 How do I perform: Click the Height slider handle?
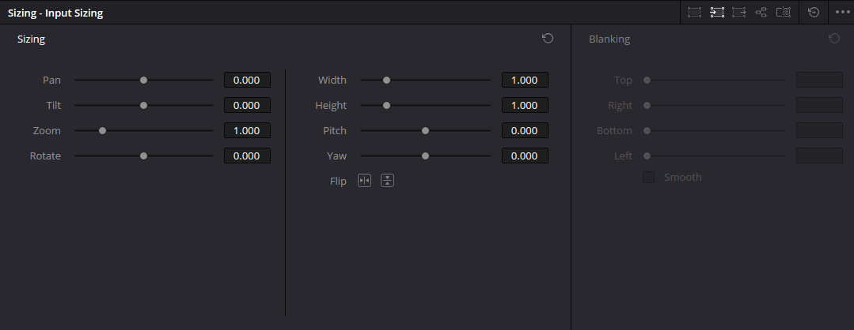pyautogui.click(x=387, y=106)
